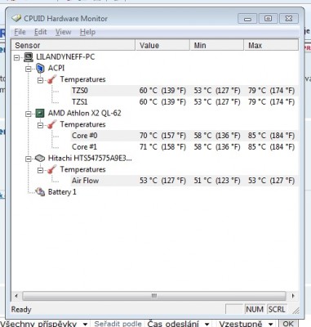Select the Battery 1 tree item
311x327 pixels.
pyautogui.click(x=62, y=192)
